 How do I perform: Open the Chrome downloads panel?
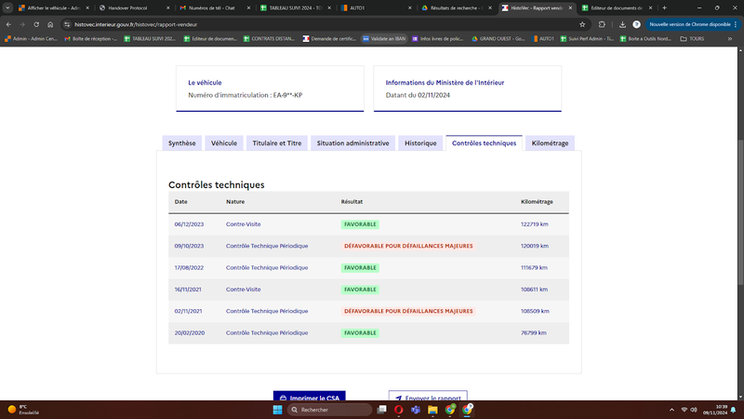click(622, 24)
